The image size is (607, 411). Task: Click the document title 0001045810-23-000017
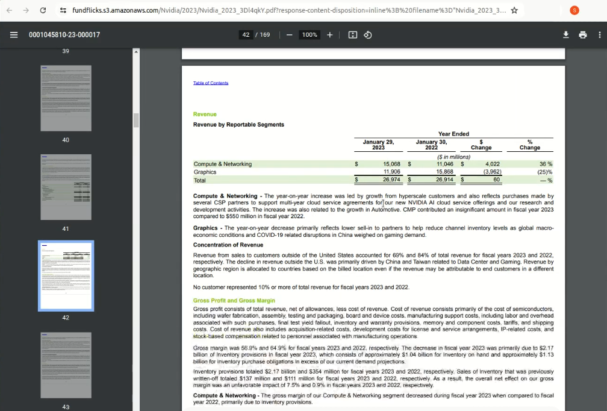coord(64,35)
